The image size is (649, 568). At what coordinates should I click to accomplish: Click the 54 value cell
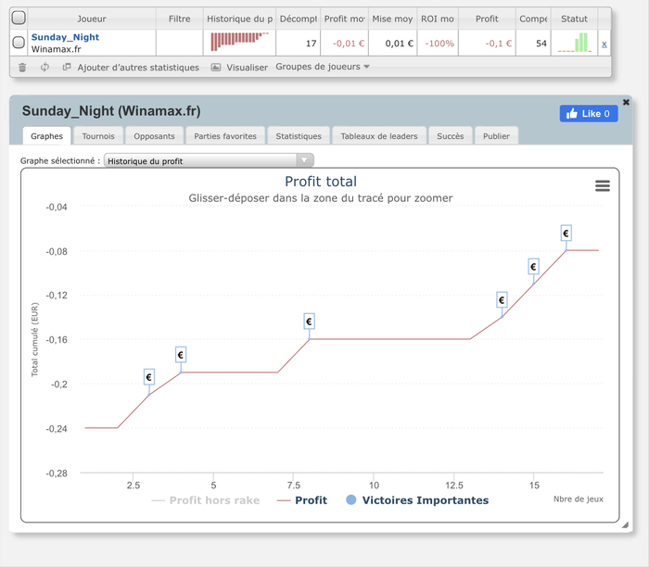pos(533,43)
